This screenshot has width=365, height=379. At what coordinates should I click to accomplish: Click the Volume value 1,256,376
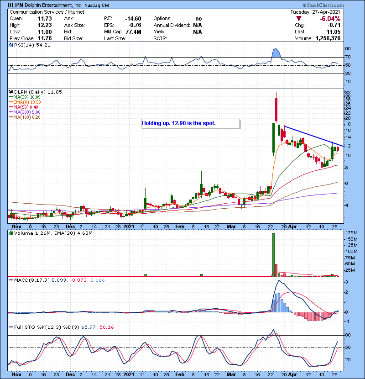point(328,38)
